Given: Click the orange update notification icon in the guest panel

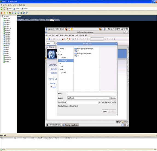Looking at the screenshot, I should coord(100,29).
